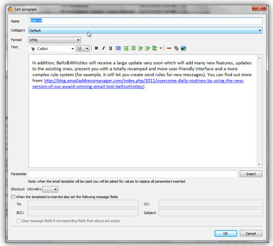Image resolution: width=273 pixels, height=246 pixels.
Task: Open the Ctrl+Alt shortcut key dropdown
Action: tap(51, 189)
